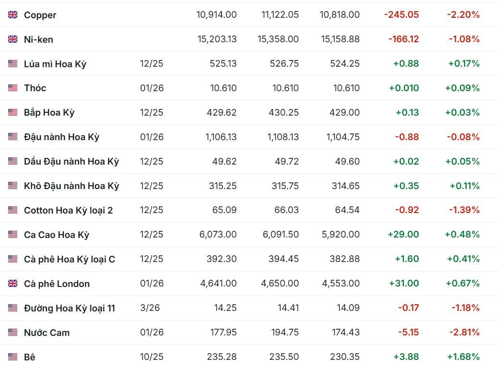
Task: Click the US flag beside Đường Hoa Kỳ loại 11
Action: pyautogui.click(x=13, y=308)
